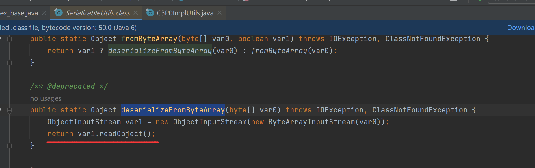Click the "no usages" inlay hint
The image size is (535, 168).
[x=46, y=98]
